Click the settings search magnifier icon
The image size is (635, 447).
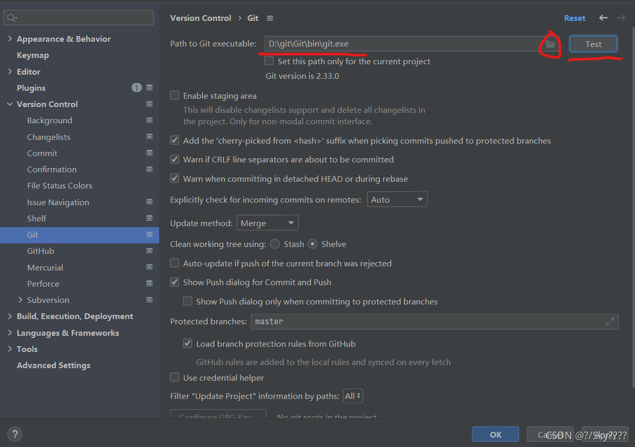(12, 18)
